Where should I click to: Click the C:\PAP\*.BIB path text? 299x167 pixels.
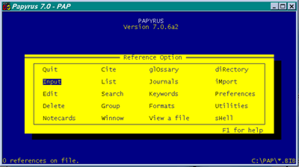274,161
